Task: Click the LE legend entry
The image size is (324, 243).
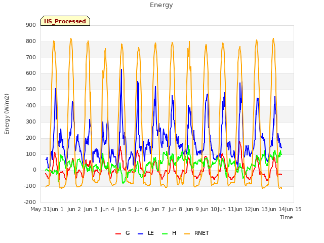Action: pyautogui.click(x=146, y=233)
